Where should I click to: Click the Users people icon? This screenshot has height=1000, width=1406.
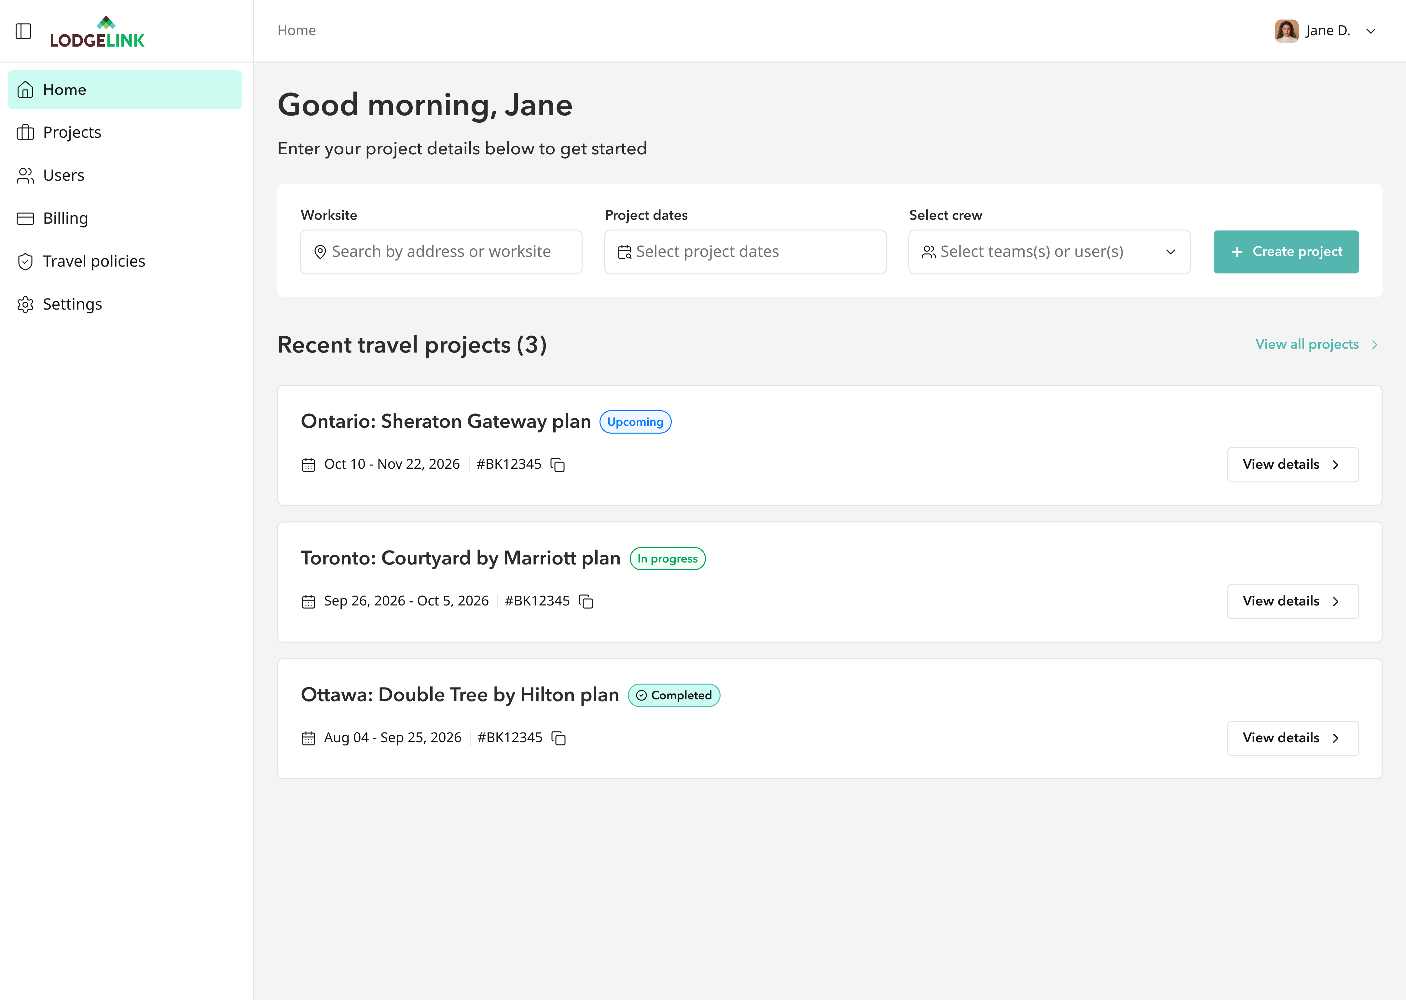point(25,175)
